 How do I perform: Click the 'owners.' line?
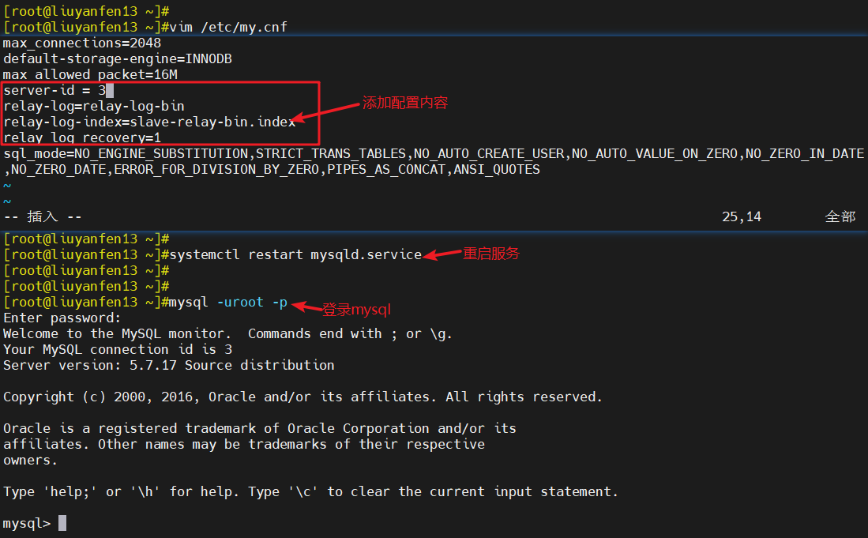coord(31,460)
